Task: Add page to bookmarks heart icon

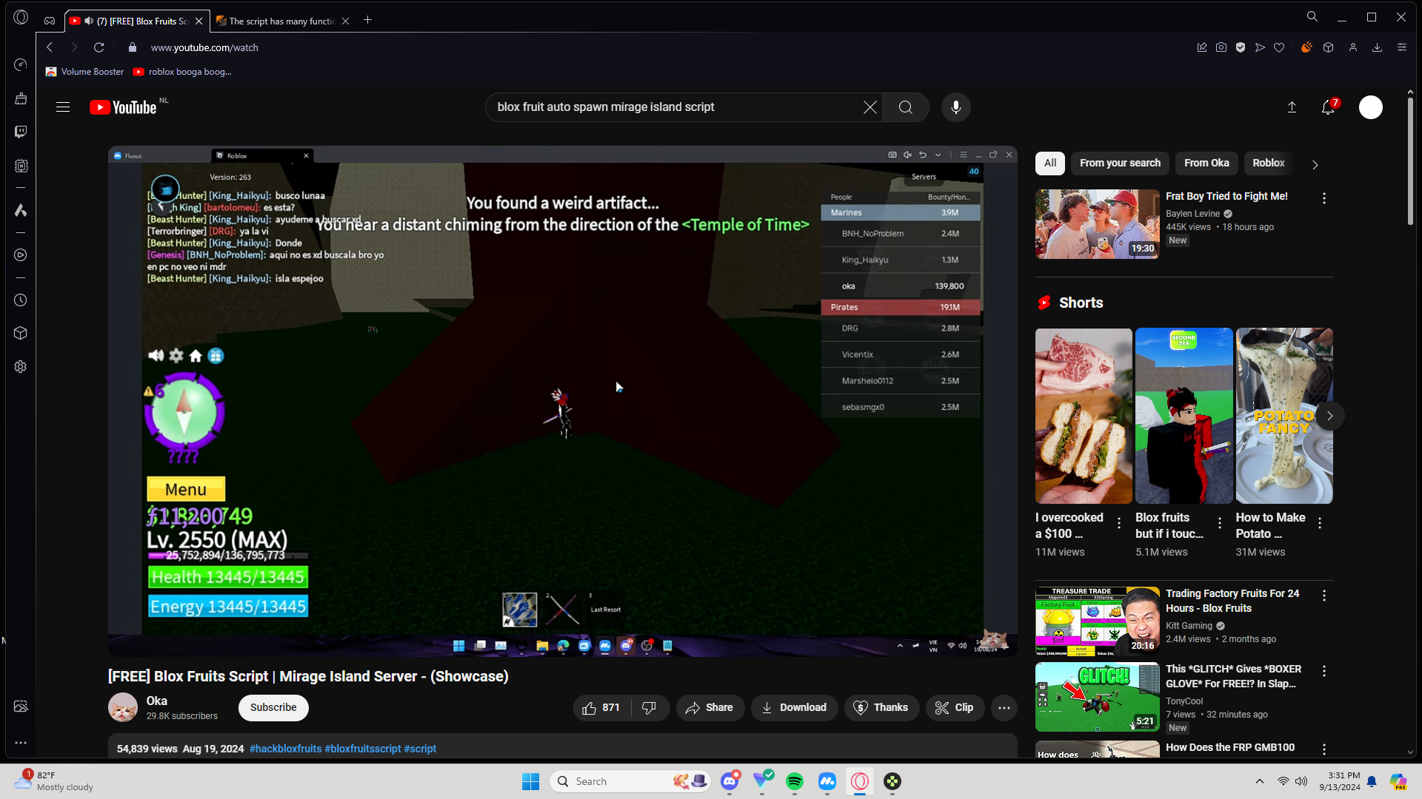Action: [x=1279, y=47]
